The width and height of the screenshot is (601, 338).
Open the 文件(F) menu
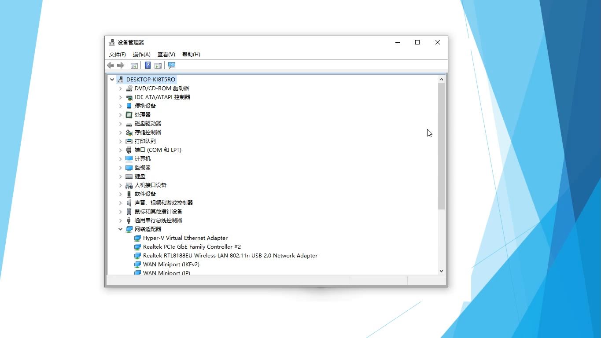point(118,55)
